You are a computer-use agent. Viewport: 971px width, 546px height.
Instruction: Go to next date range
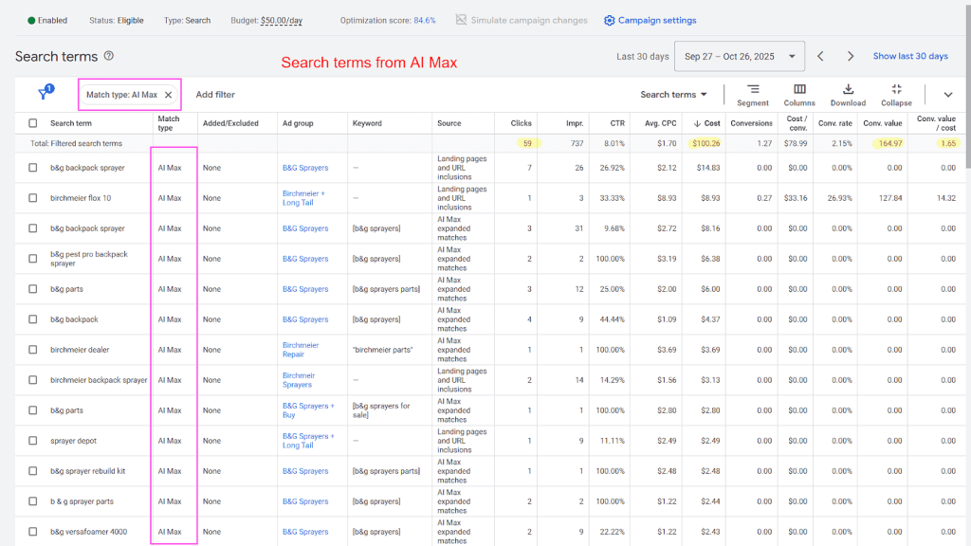click(851, 56)
